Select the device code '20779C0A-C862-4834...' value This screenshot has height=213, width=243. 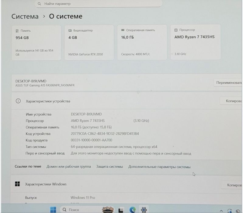pos(105,134)
